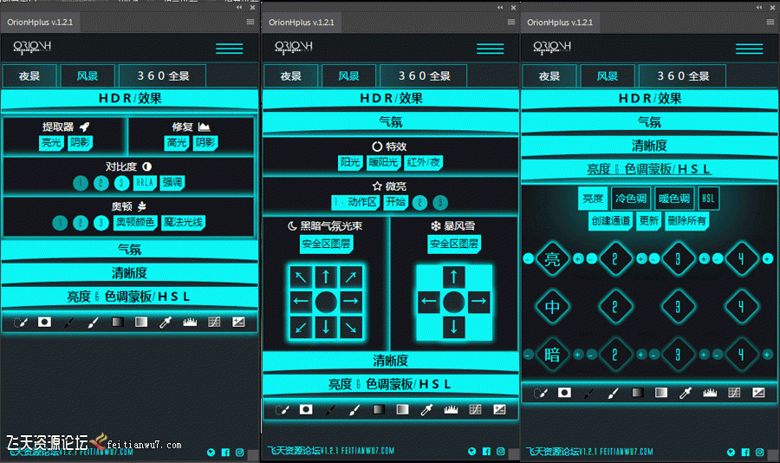The height and width of the screenshot is (463, 780).
Task: Click the 创建通道 button
Action: point(612,220)
